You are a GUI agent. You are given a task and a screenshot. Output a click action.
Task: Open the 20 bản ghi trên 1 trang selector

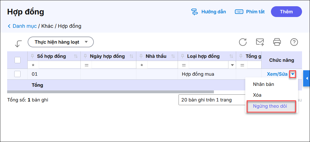(211, 100)
